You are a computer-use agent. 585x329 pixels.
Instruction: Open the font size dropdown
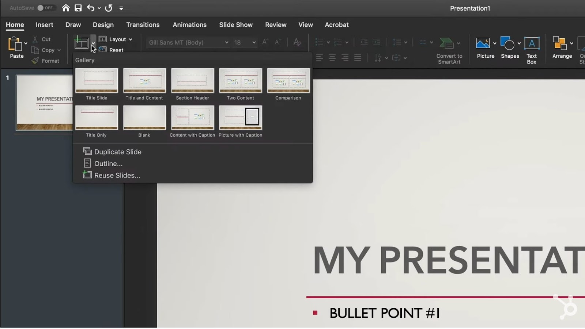[x=254, y=42]
